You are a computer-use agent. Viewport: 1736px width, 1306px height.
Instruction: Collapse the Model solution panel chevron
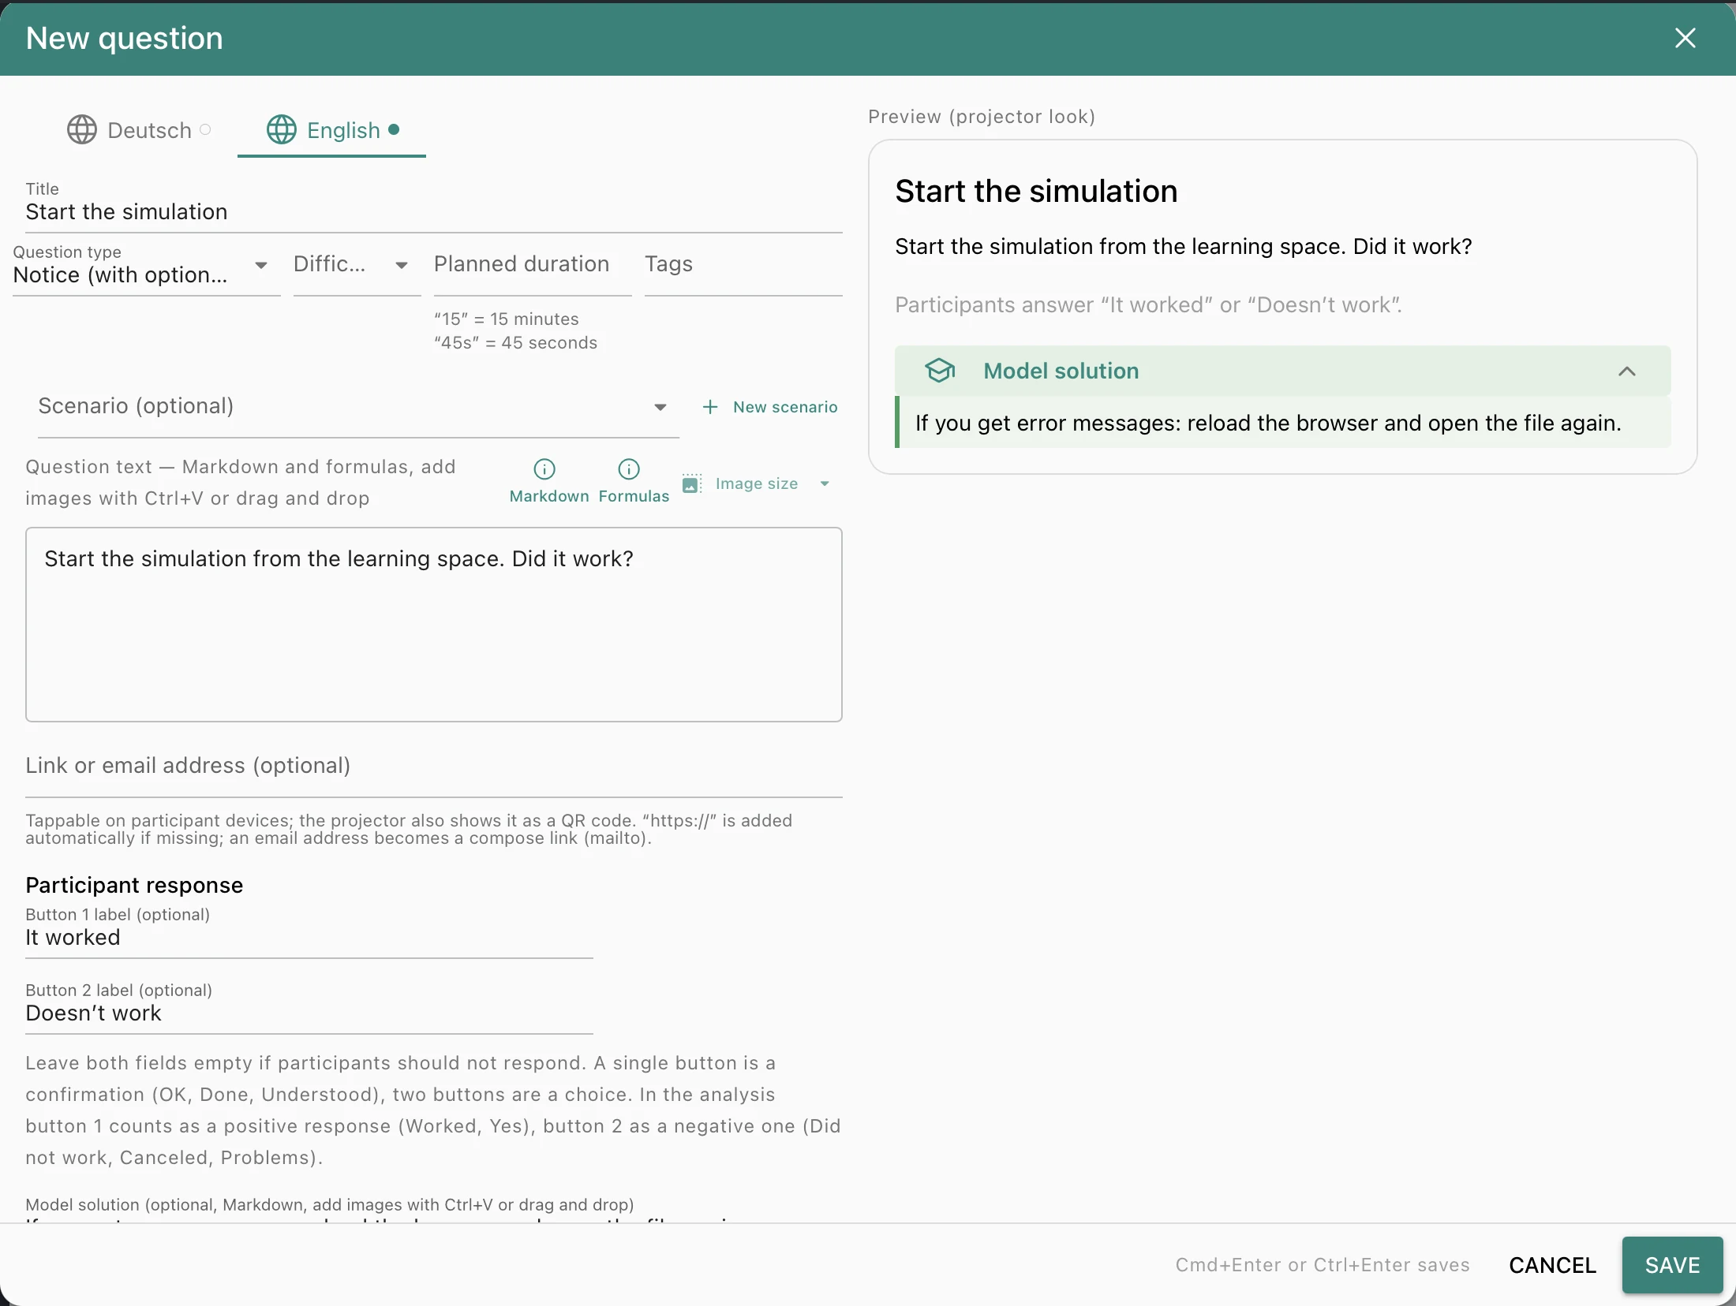(1627, 371)
